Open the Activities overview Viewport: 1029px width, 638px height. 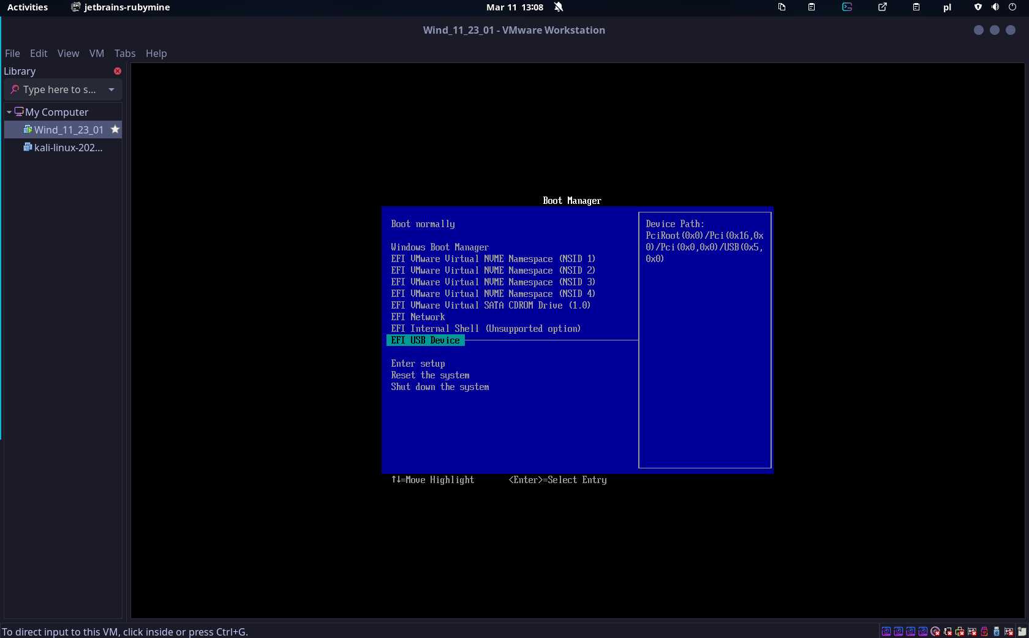(28, 7)
